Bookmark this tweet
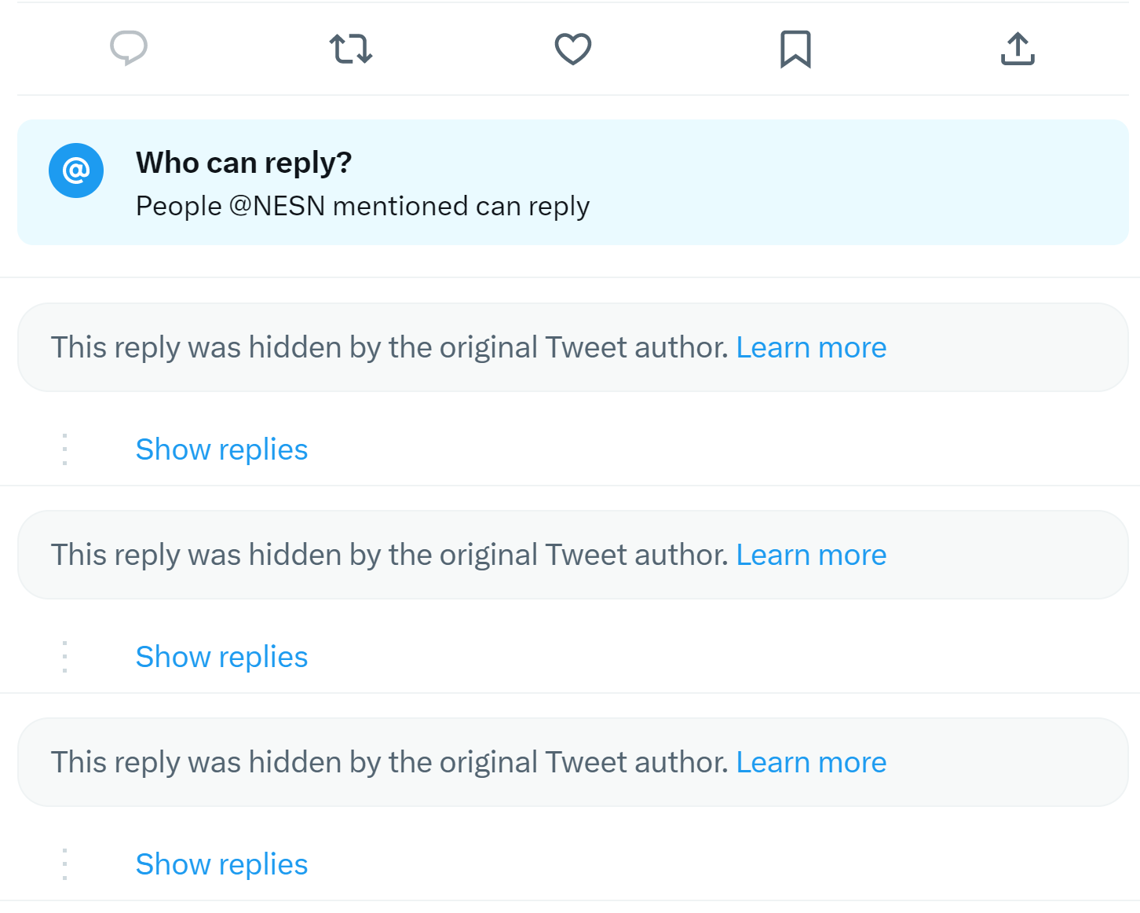The width and height of the screenshot is (1140, 913). tap(795, 49)
